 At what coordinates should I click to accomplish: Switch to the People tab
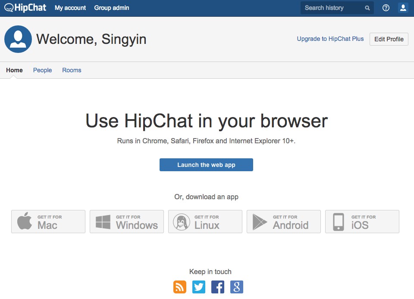42,70
